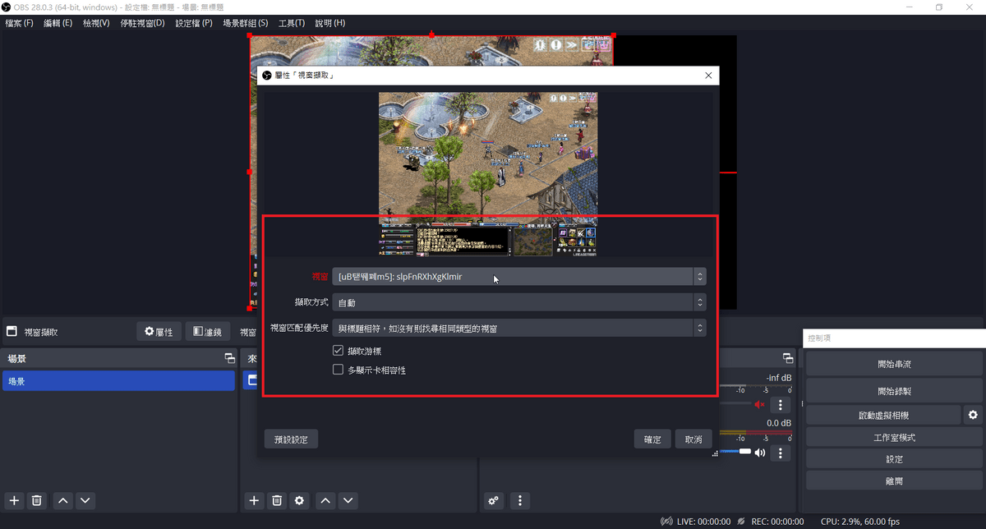Mute the 0.0 dB audio channel speaker

point(760,453)
